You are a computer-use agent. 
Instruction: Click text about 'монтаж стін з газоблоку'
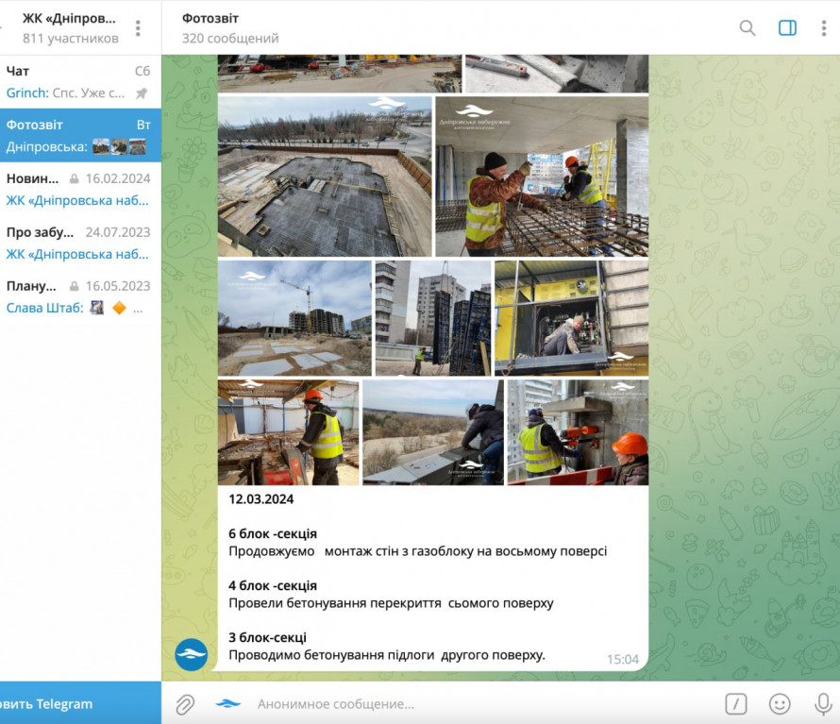[418, 551]
